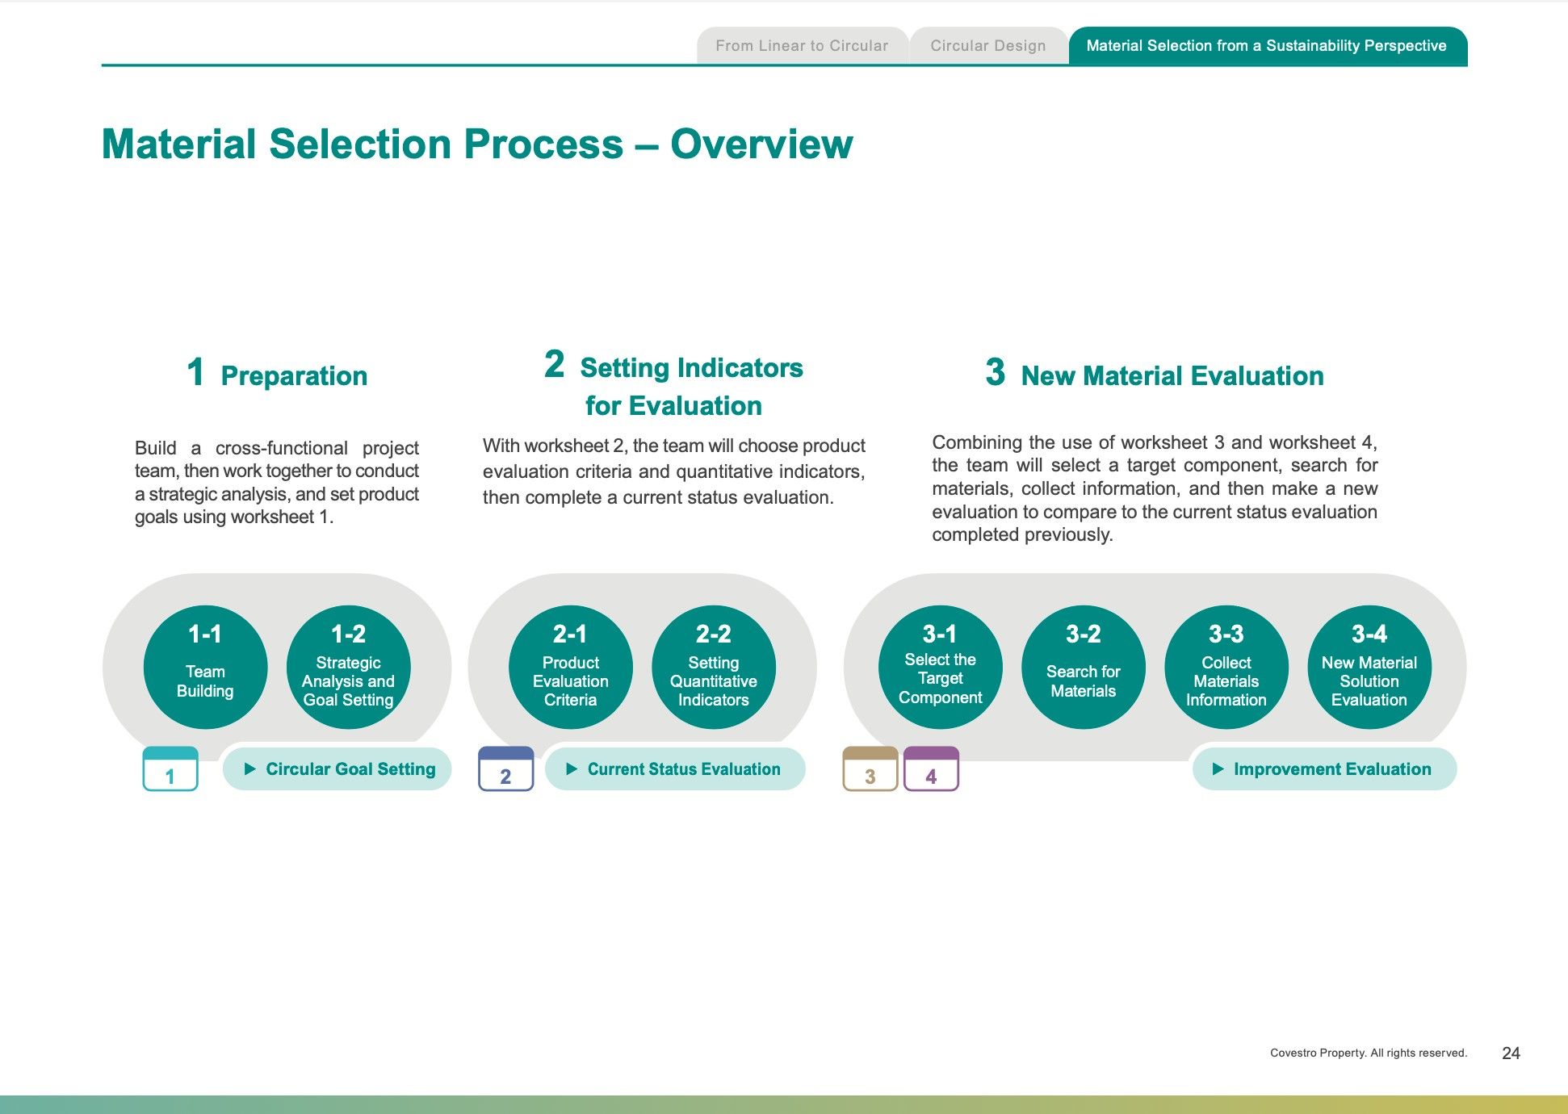
Task: Click worksheet 2 blue icon
Action: point(505,769)
